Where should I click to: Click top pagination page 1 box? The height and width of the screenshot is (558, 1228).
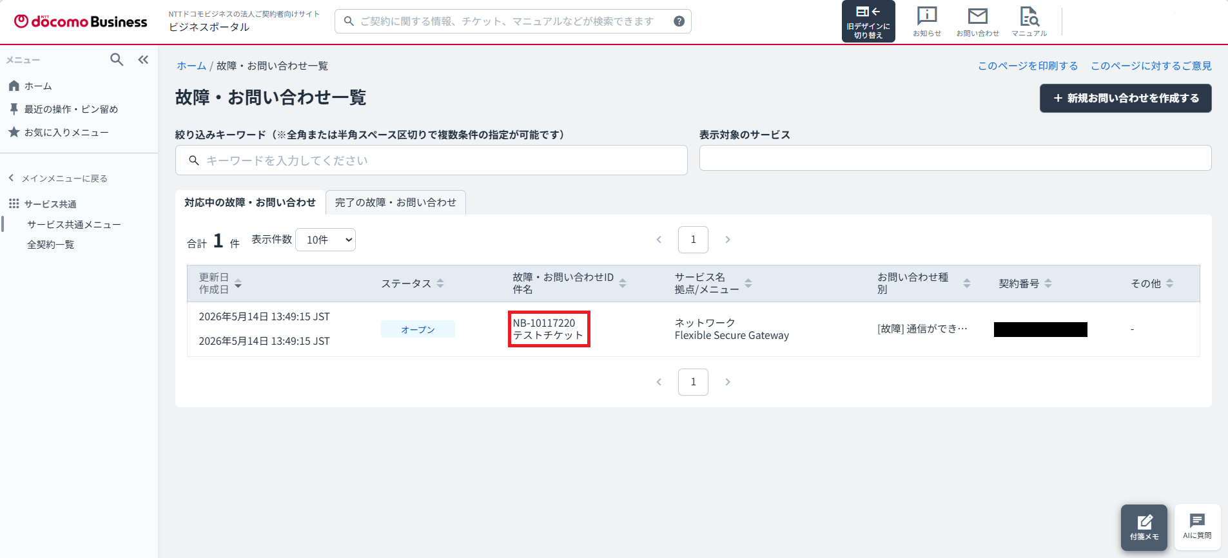693,240
